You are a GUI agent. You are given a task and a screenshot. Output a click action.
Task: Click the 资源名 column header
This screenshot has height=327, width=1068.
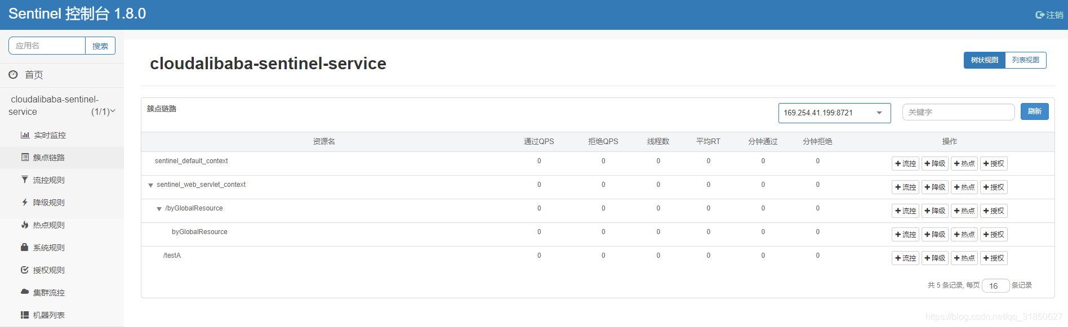point(324,141)
